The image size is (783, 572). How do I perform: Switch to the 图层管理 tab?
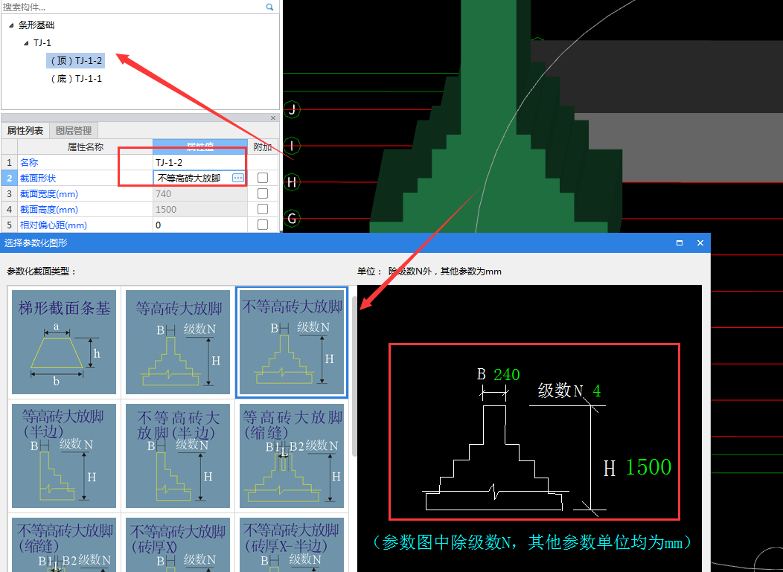click(74, 131)
